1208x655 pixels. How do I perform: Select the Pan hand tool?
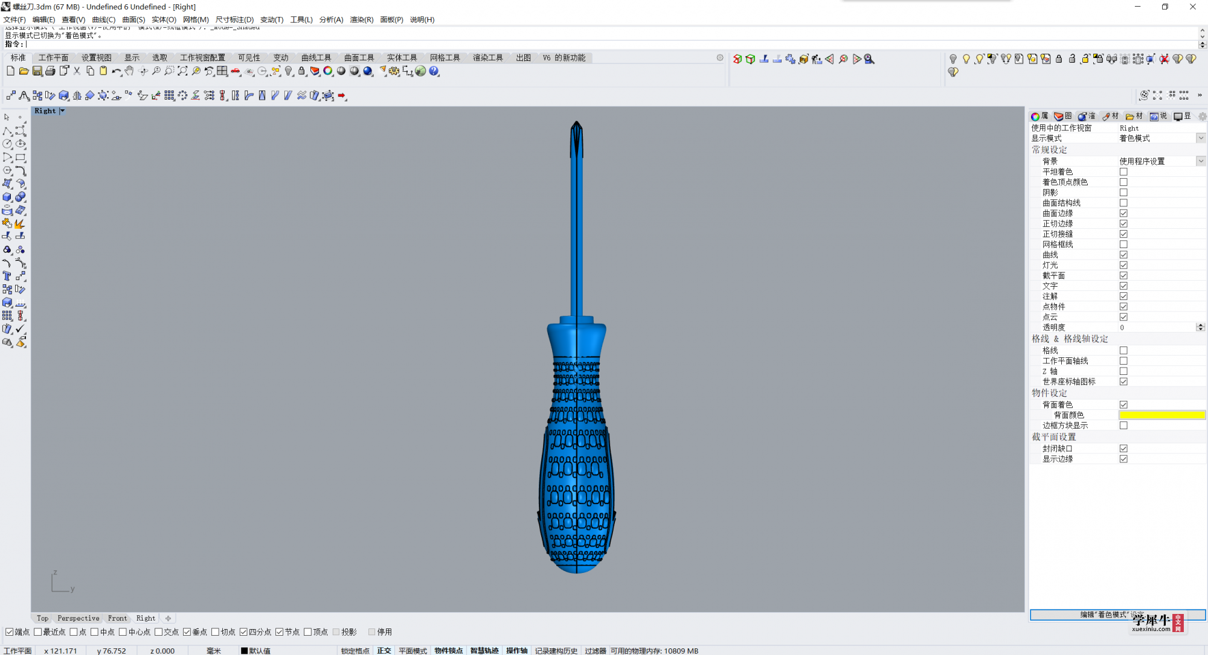click(129, 71)
